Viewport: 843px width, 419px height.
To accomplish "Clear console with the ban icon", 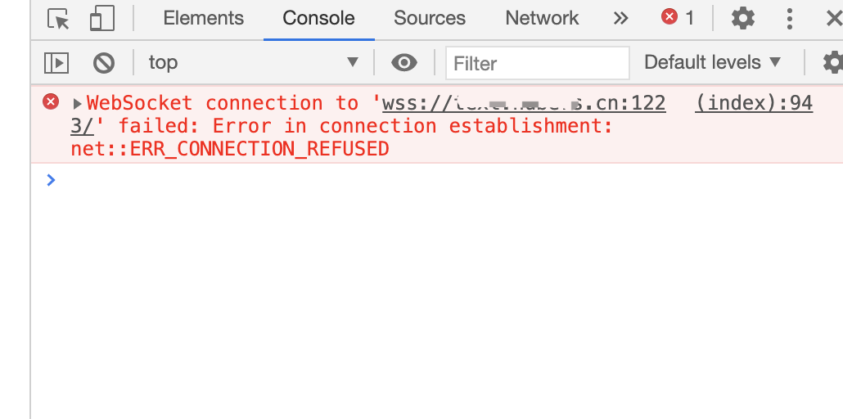I will (103, 63).
